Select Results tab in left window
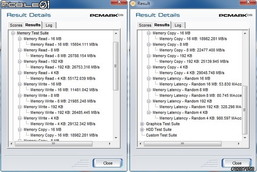Image resolution: width=257 pixels, height=172 pixels. pos(33,25)
